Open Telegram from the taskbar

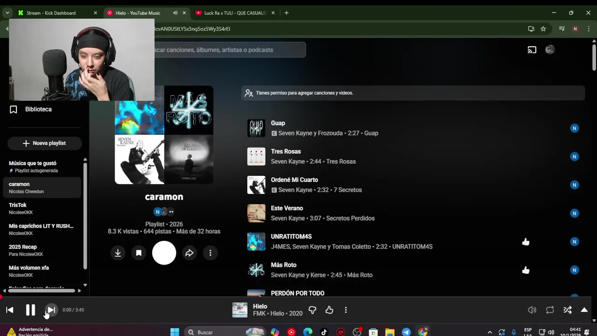(x=406, y=332)
